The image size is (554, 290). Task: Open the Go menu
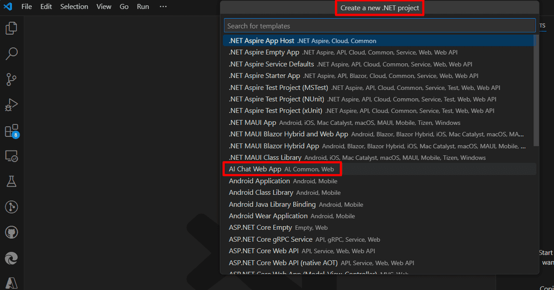tap(124, 6)
